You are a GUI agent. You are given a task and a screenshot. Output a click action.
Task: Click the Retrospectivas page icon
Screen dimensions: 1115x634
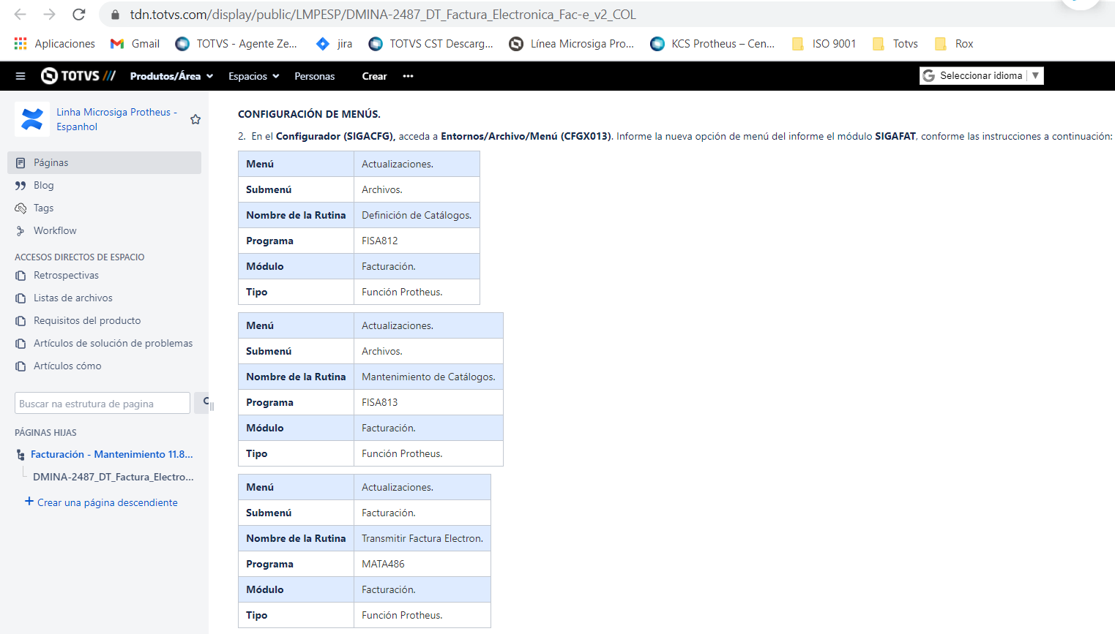pos(20,276)
